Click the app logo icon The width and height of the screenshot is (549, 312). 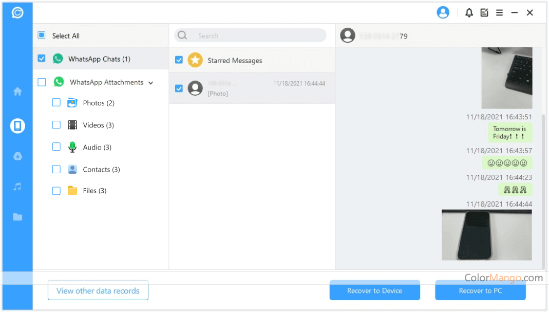(x=17, y=13)
